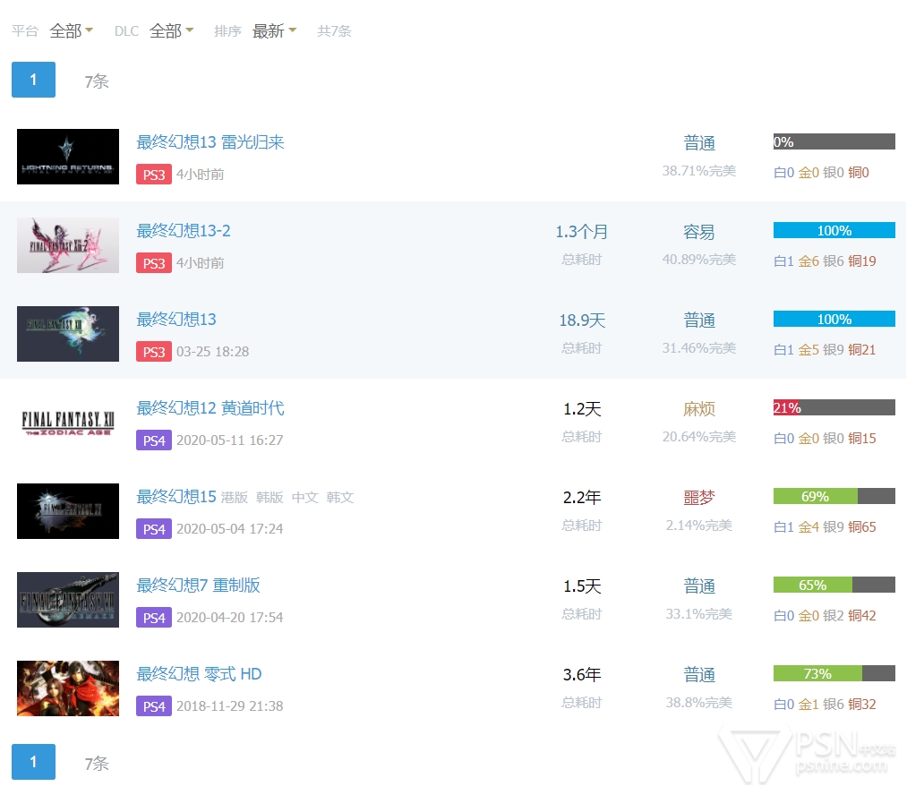Screen dimensions: 907x795
Task: Click 最终幻想 零式 HD title link
Action: point(199,674)
